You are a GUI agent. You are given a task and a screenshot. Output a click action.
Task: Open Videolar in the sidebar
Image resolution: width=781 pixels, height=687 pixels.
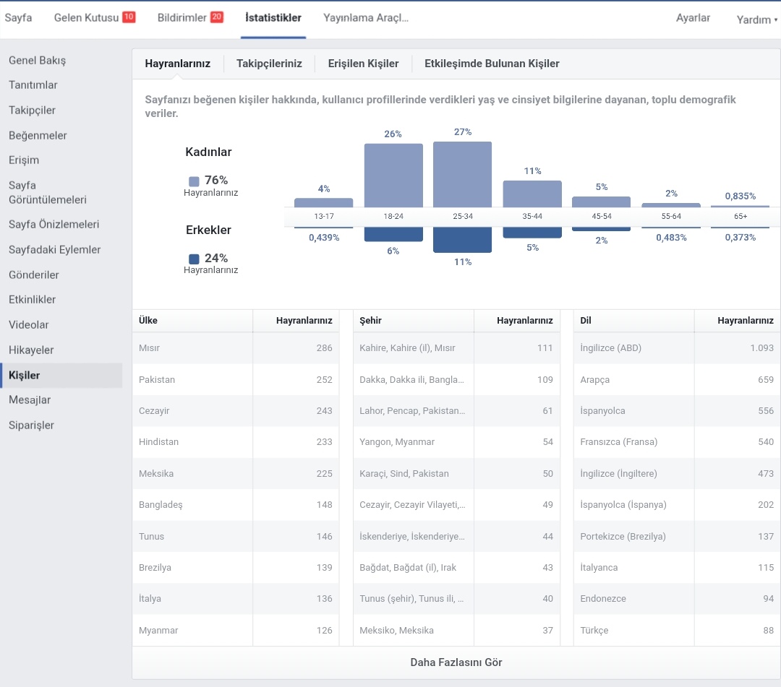click(x=29, y=325)
